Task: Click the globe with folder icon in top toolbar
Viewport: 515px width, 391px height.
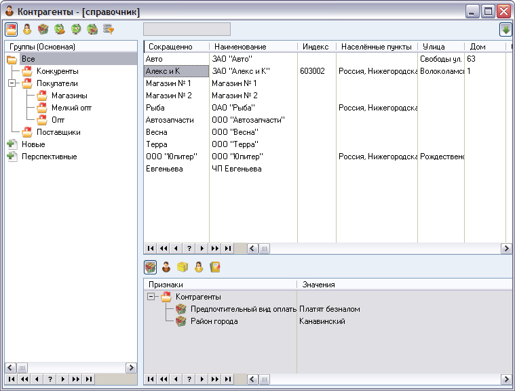Action: click(x=60, y=30)
